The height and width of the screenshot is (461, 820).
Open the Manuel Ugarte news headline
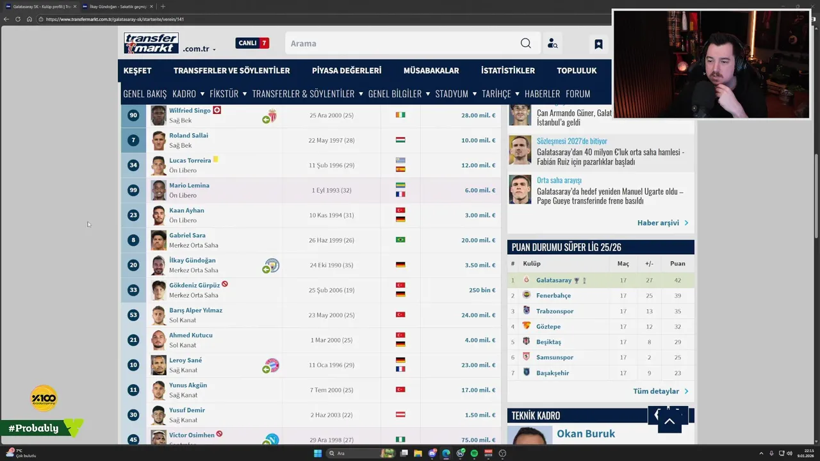[610, 196]
